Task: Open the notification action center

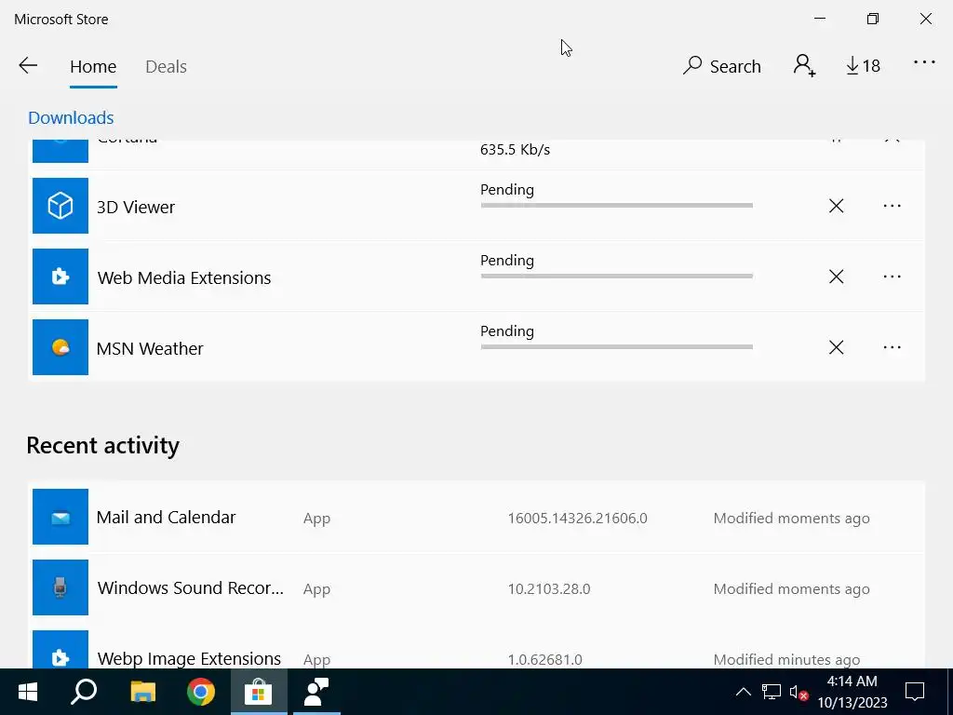Action: point(914,692)
